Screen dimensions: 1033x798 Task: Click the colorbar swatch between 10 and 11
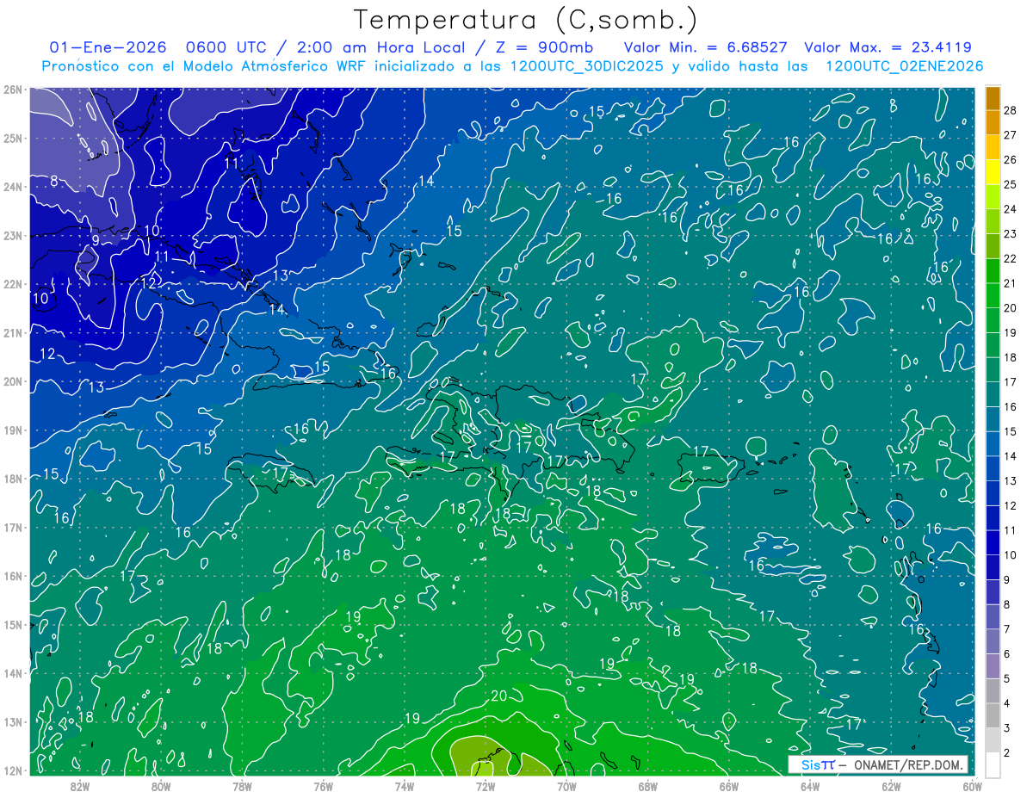pyautogui.click(x=993, y=543)
